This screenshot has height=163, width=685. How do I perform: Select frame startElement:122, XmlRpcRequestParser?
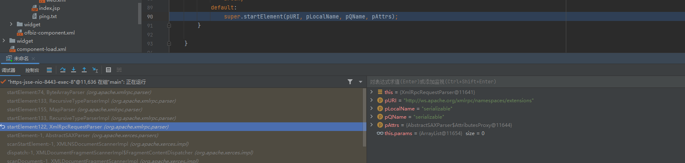[x=181, y=127]
